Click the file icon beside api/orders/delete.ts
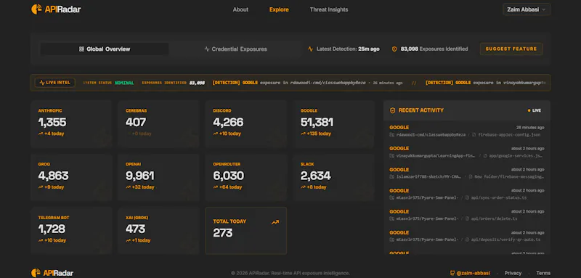The height and width of the screenshot is (278, 581). (467, 218)
